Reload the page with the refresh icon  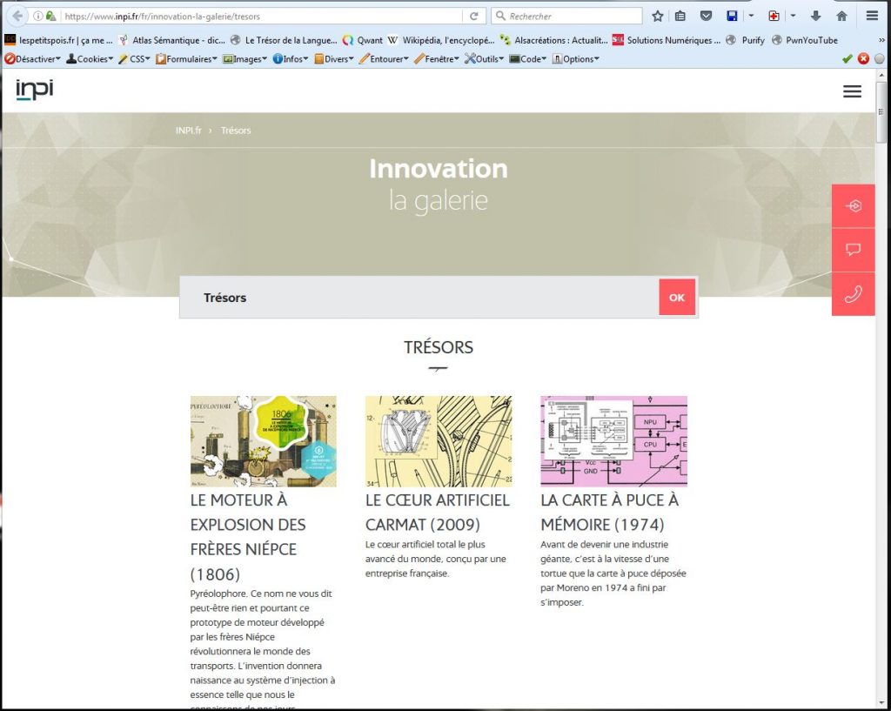474,16
